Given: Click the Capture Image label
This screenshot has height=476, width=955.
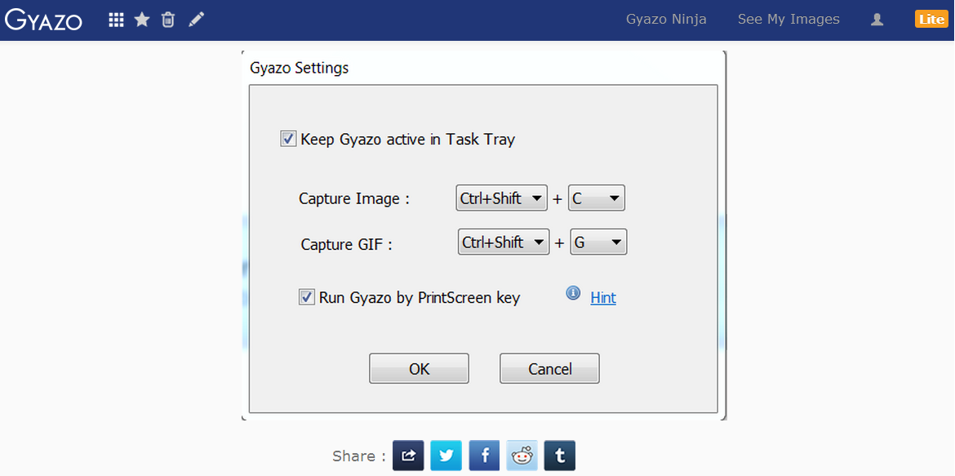Looking at the screenshot, I should point(354,199).
